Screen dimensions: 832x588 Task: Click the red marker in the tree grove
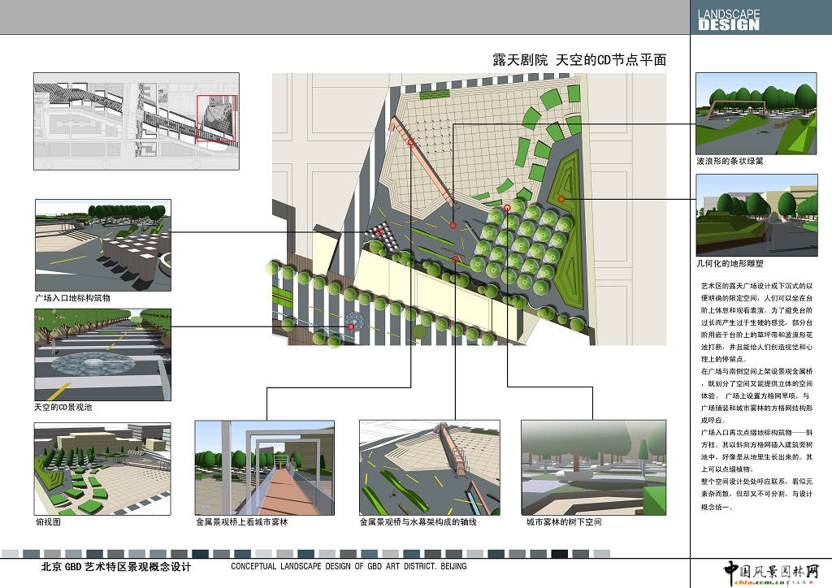(x=508, y=208)
